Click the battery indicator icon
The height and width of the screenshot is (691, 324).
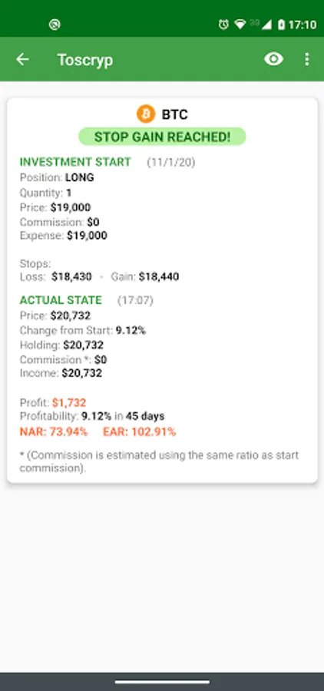click(x=281, y=25)
